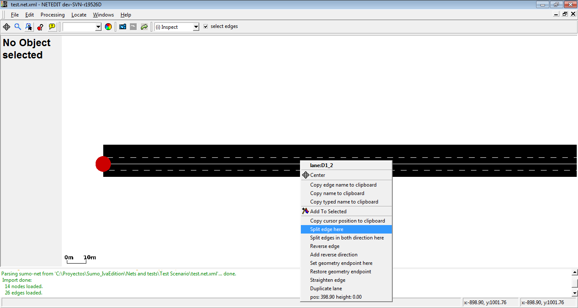Select Reverse edge in context menu
Screen dimensions: 578x308
[325, 246]
